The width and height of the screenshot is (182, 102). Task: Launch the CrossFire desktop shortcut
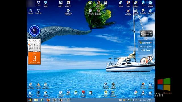click(x=106, y=3)
